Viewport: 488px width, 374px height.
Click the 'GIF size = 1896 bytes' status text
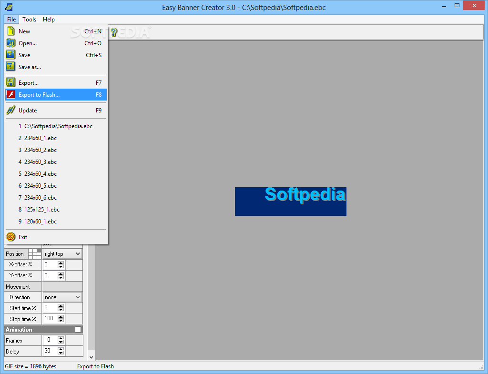tap(30, 366)
